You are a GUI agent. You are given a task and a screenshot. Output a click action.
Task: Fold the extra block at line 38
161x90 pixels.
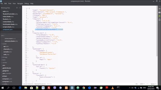(x=28, y=73)
